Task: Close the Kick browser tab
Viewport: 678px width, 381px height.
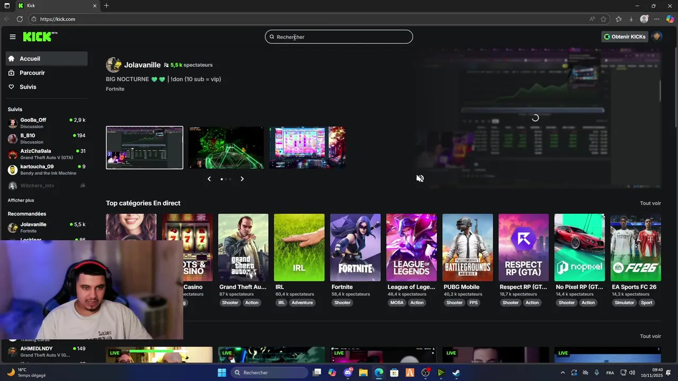Action: (95, 6)
